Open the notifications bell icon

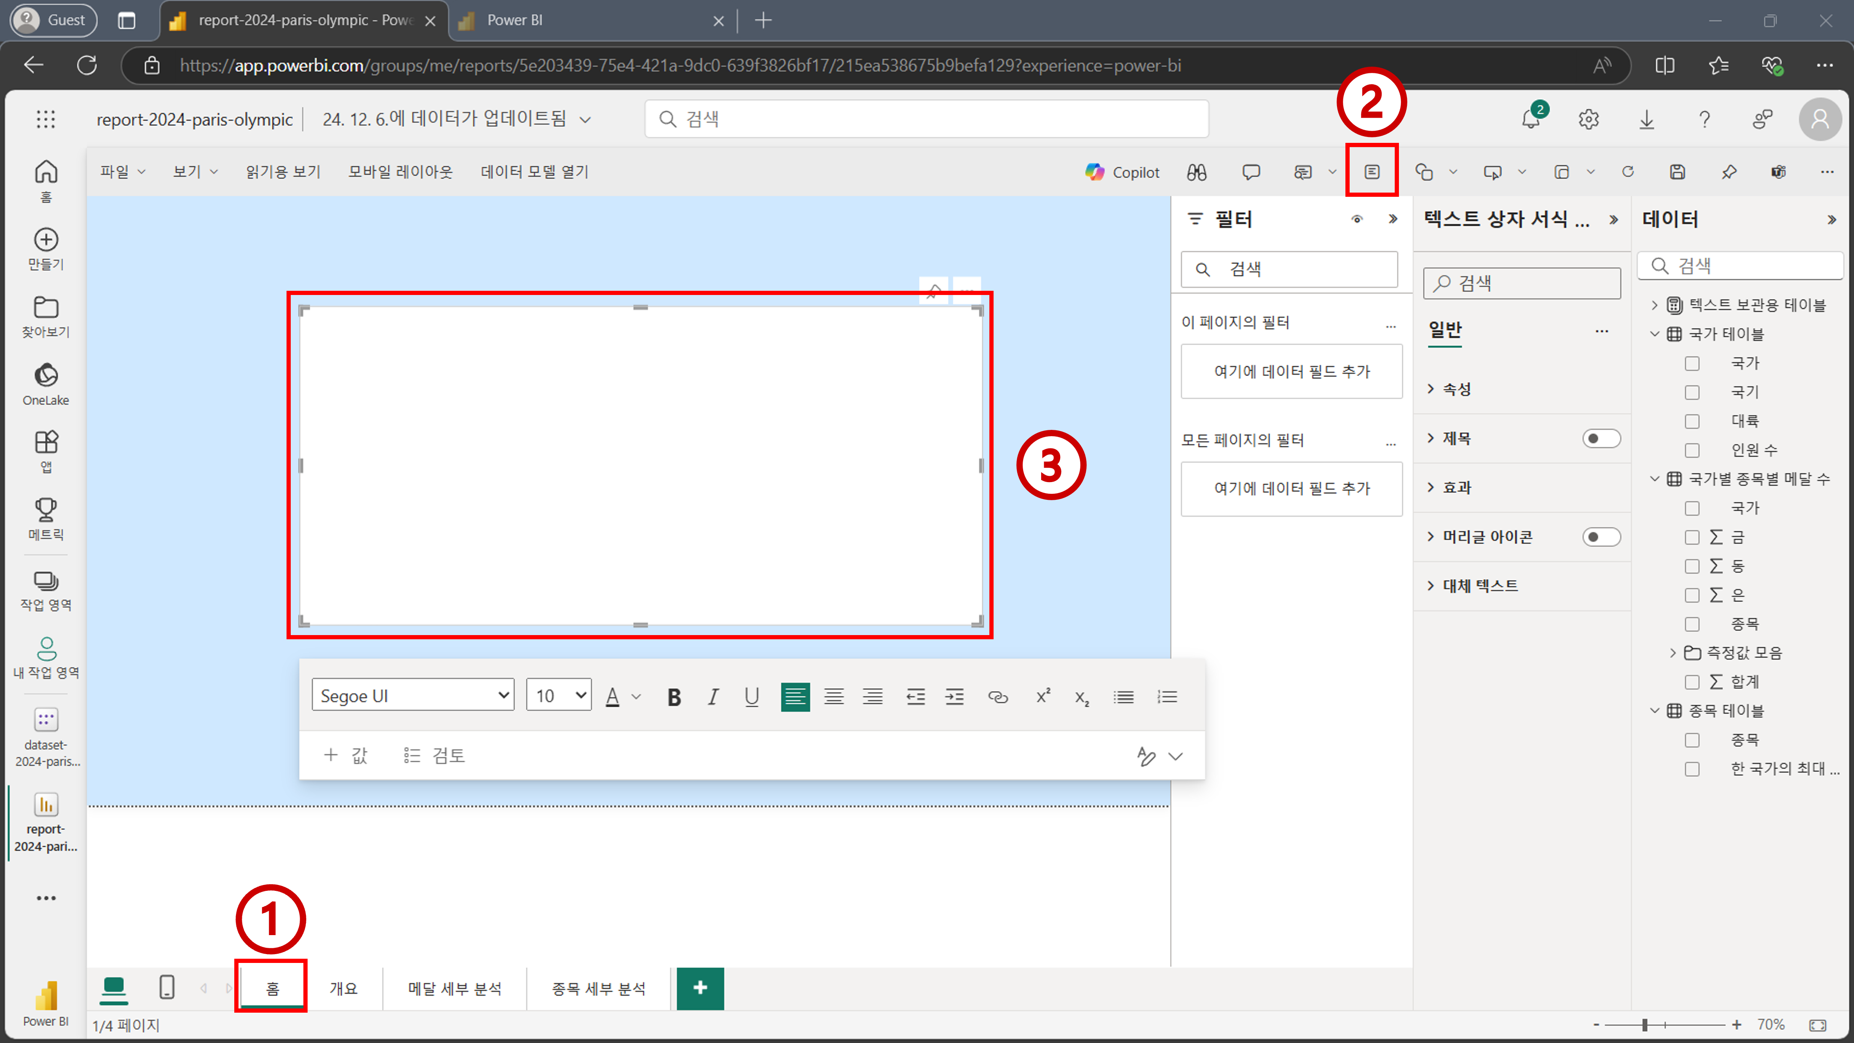point(1532,119)
